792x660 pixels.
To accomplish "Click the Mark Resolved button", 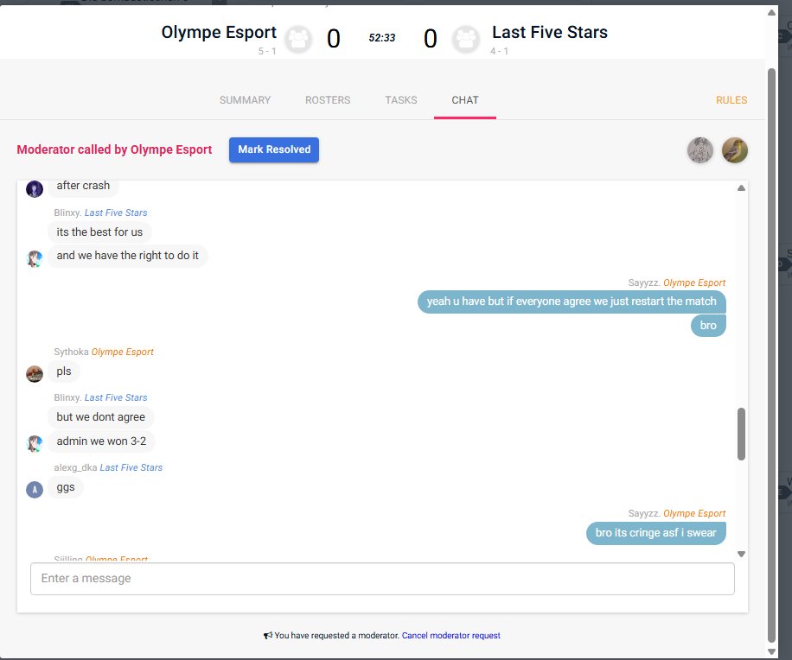I will coord(274,149).
